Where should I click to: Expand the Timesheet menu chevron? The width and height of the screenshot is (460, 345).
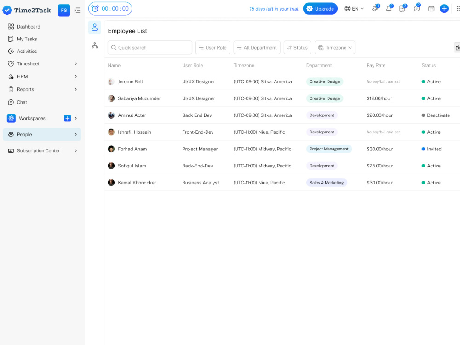point(76,63)
